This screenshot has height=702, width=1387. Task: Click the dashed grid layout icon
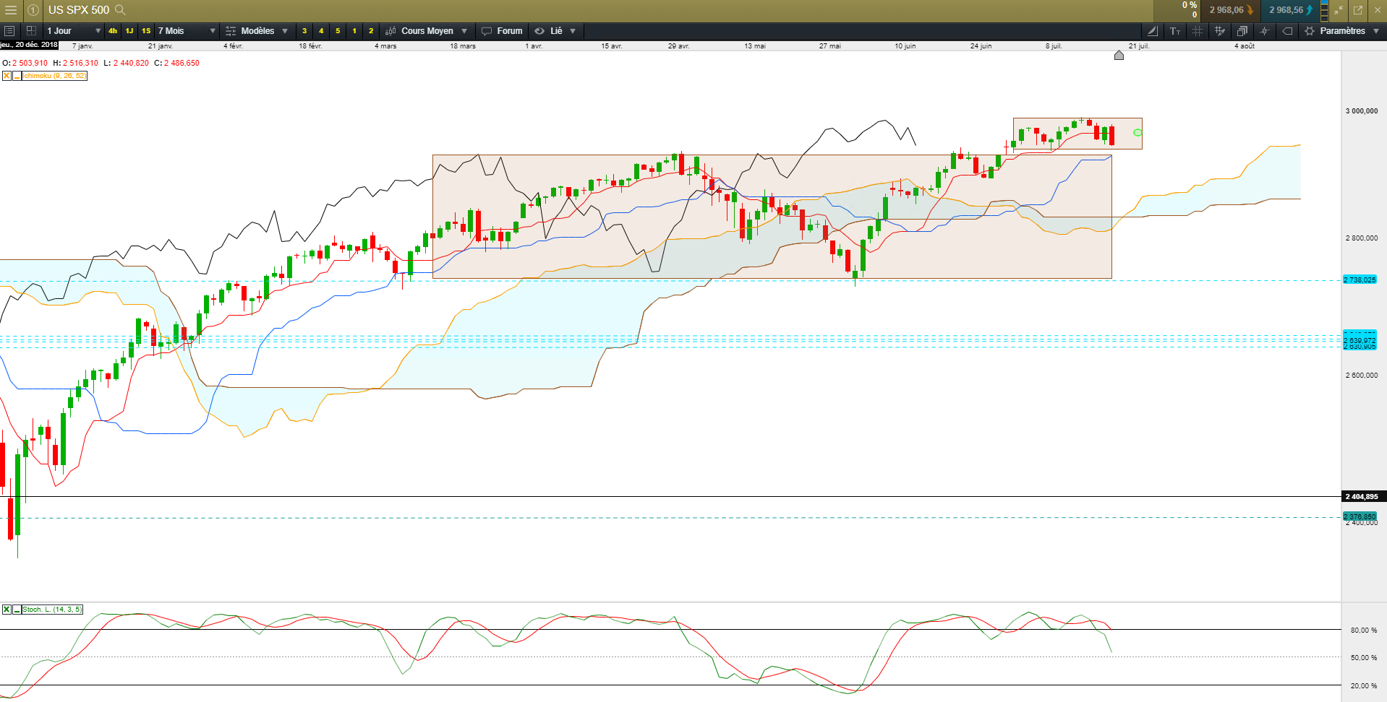[x=31, y=31]
